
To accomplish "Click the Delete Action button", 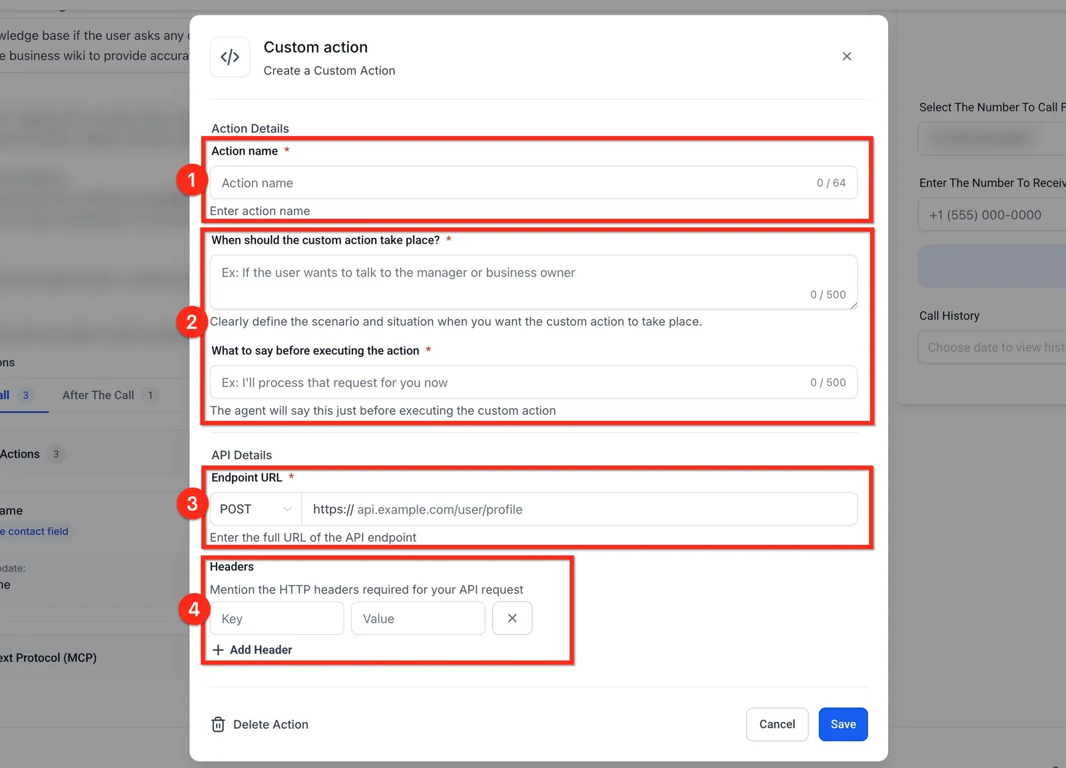I will pyautogui.click(x=260, y=724).
